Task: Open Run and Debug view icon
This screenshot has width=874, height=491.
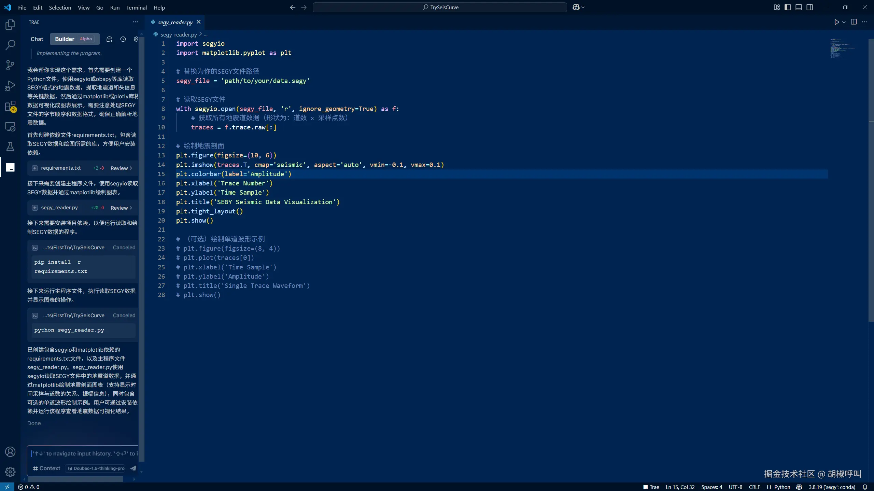Action: coord(10,85)
